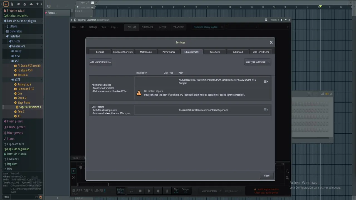Image resolution: width=356 pixels, height=200 pixels.
Task: Open the Track dropdown in song track area
Action: (x=76, y=158)
